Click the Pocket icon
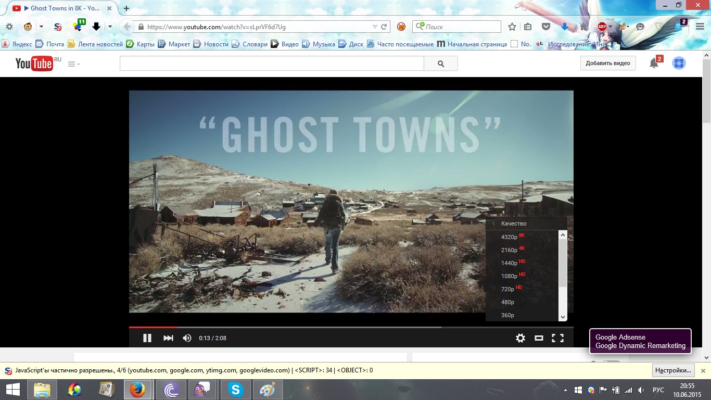This screenshot has height=400, width=711. click(546, 27)
